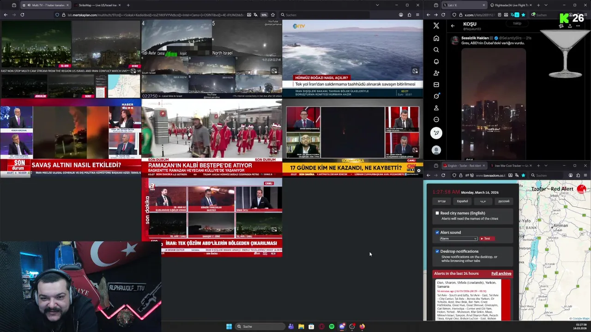The height and width of the screenshot is (332, 591).
Task: Open X more options circle icon
Action: (x=436, y=119)
